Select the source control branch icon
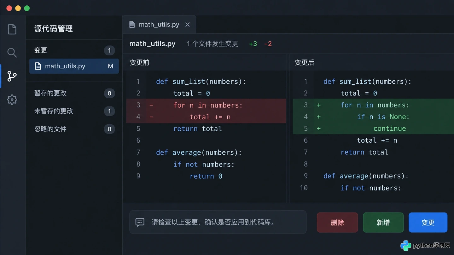This screenshot has width=454, height=255. 12,76
